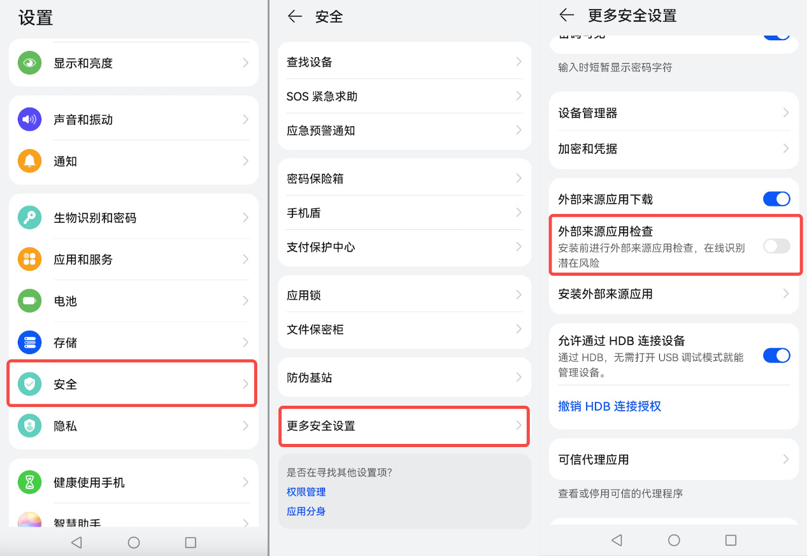Click 撤销 HDB 连接授权

pos(609,406)
